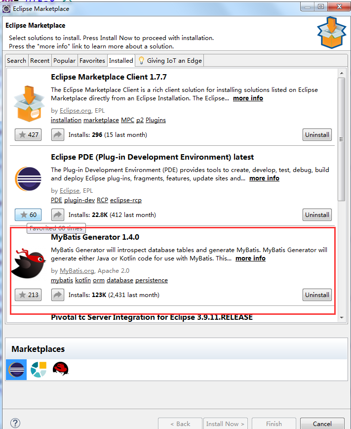This screenshot has width=351, height=429.
Task: Click the Eclipse PDE logo icon
Action: (x=28, y=178)
